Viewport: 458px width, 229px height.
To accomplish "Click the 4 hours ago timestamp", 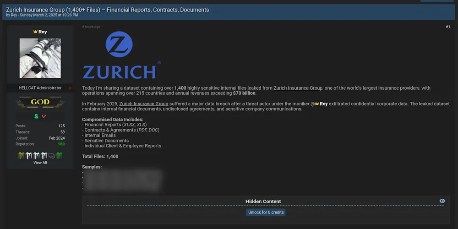I will pyautogui.click(x=91, y=27).
